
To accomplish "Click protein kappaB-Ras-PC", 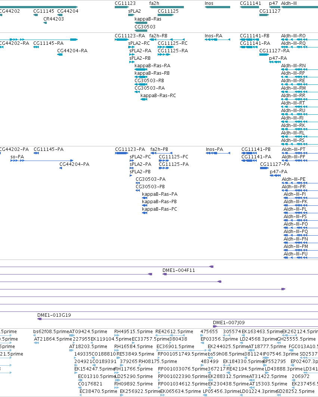I will click(x=160, y=209).
